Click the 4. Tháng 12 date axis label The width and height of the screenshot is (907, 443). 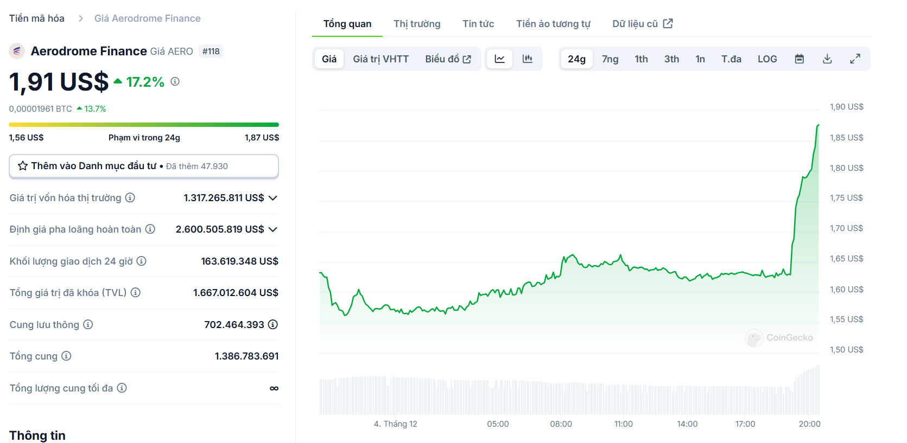(x=395, y=424)
